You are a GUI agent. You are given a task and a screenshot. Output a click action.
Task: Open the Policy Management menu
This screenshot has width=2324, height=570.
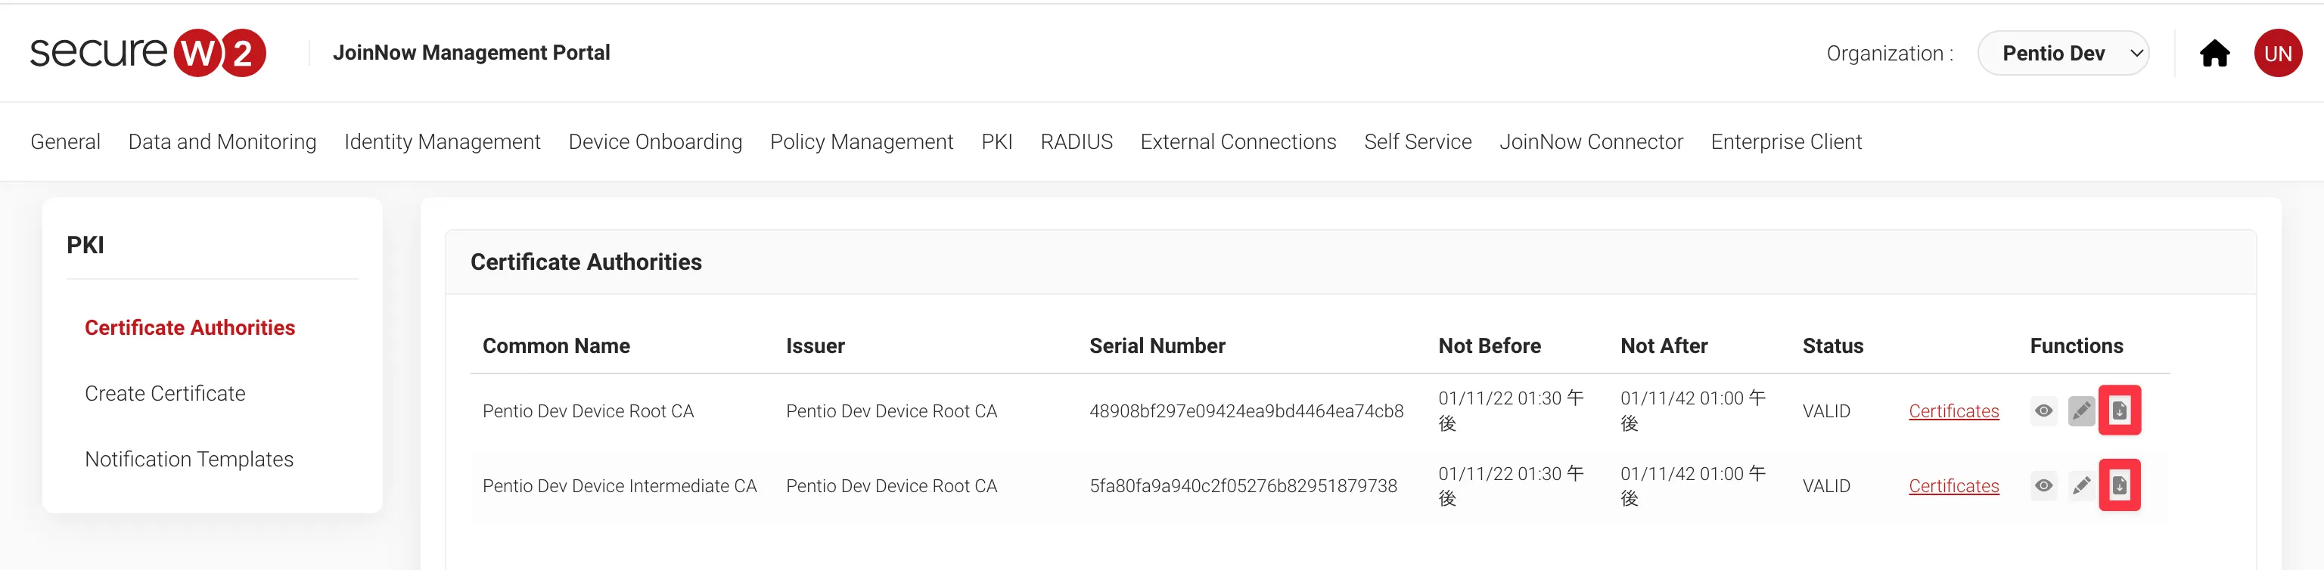pyautogui.click(x=861, y=141)
